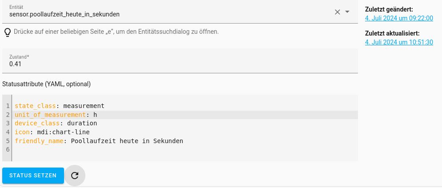Click the Statusattribute (YAML, optional) label

pyautogui.click(x=47, y=84)
